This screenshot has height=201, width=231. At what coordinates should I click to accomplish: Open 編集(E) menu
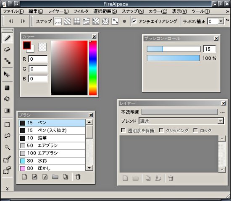(x=36, y=11)
